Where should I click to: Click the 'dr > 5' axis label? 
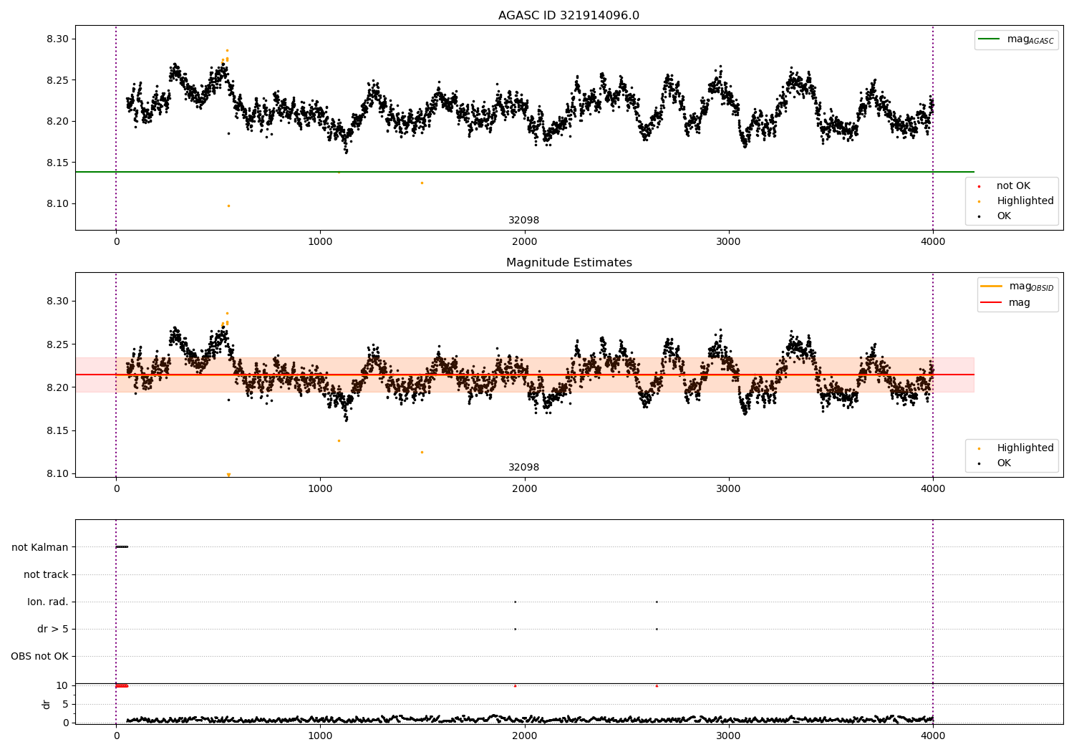point(53,629)
